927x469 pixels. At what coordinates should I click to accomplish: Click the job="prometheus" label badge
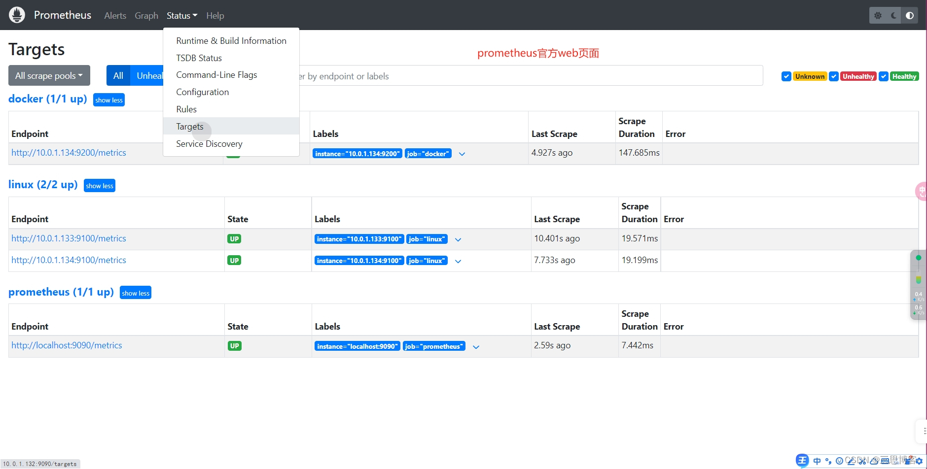(434, 347)
